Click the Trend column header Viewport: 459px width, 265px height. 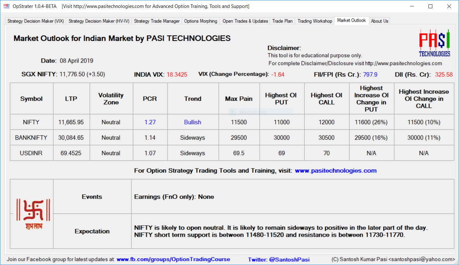coord(193,99)
